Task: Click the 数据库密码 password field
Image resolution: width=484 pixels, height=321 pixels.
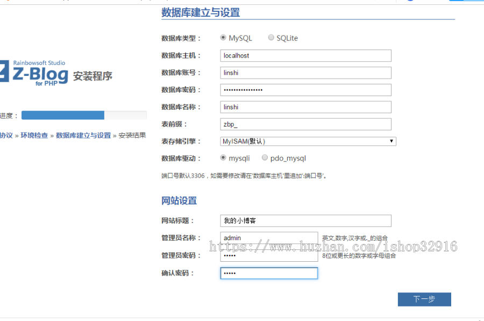Action: point(305,89)
